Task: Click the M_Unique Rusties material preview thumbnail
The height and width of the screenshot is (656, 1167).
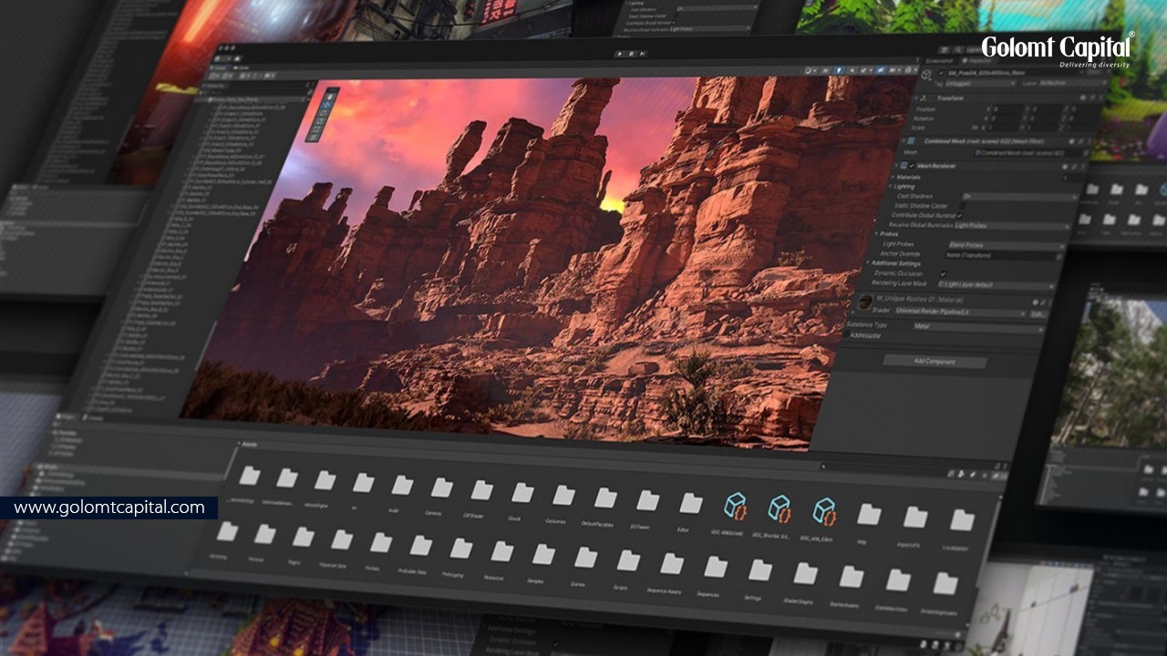Action: click(x=866, y=302)
